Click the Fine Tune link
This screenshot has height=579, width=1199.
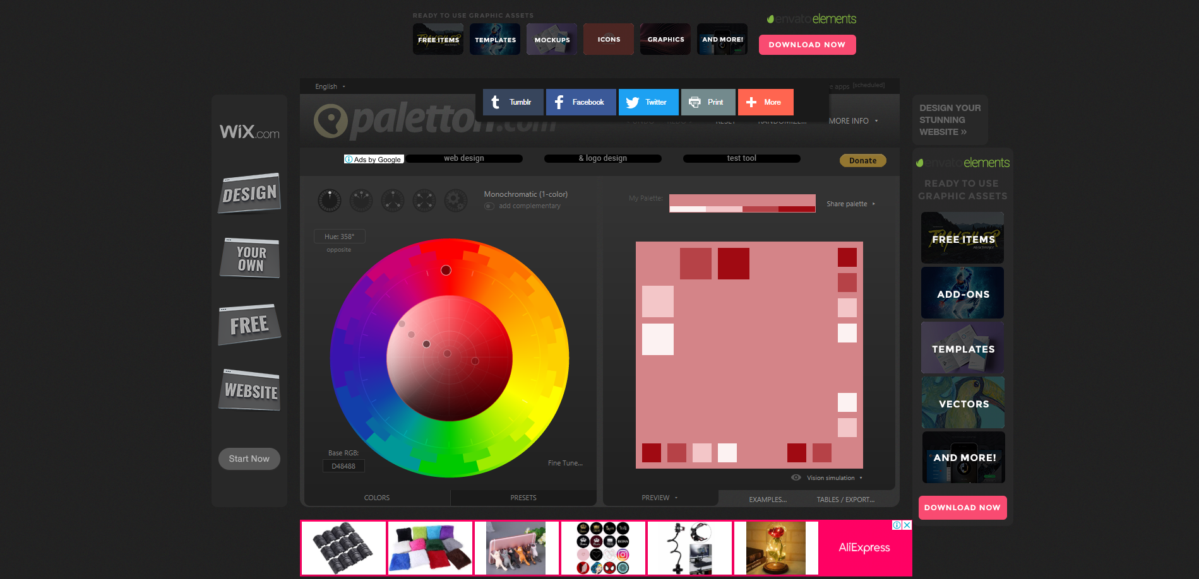[x=565, y=464]
